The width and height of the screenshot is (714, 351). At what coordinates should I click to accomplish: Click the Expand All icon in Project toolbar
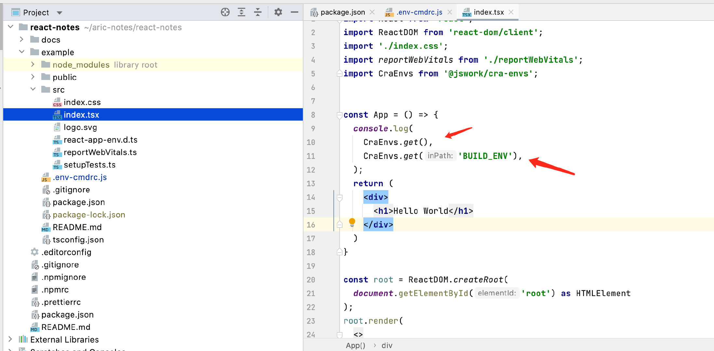[241, 12]
